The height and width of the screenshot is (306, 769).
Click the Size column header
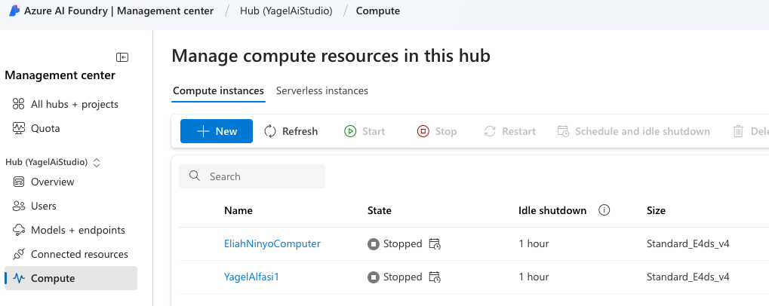pyautogui.click(x=657, y=210)
